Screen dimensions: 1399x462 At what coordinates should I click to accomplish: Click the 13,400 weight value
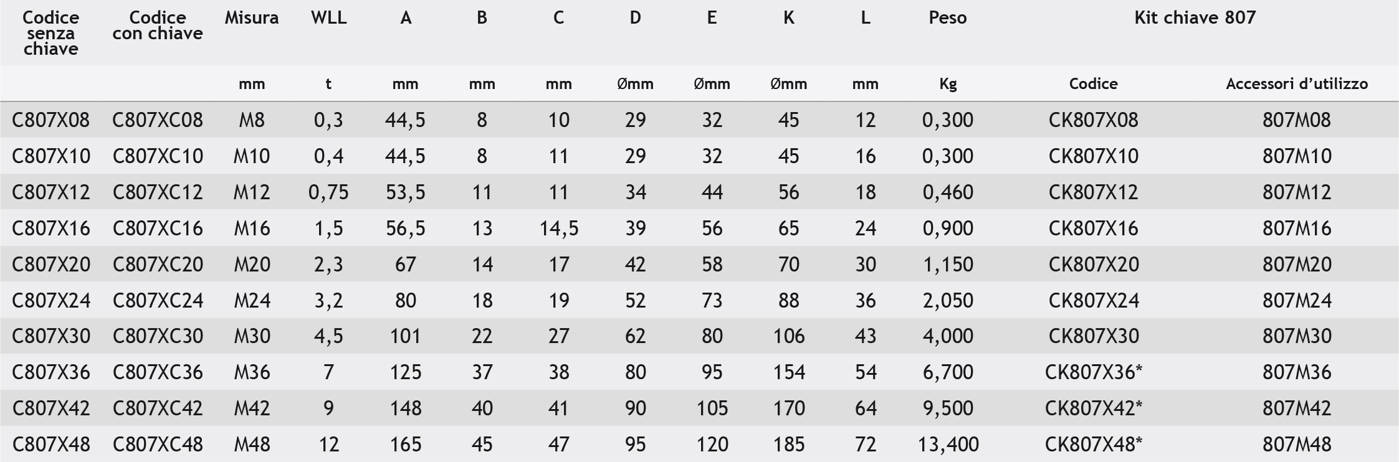point(948,444)
